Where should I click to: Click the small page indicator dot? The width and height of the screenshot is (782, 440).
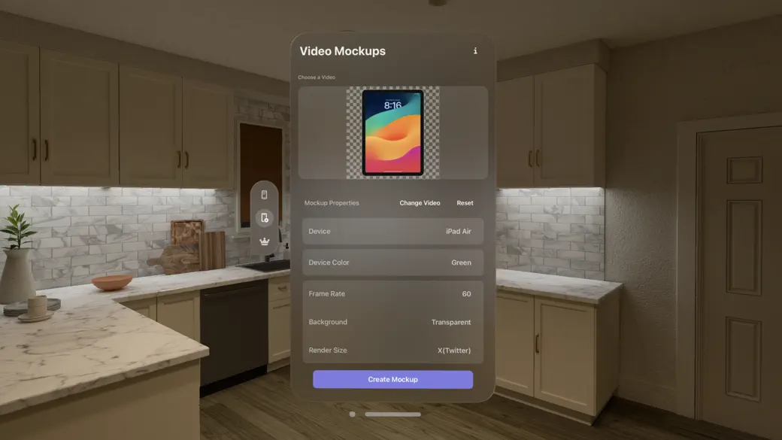pos(352,413)
